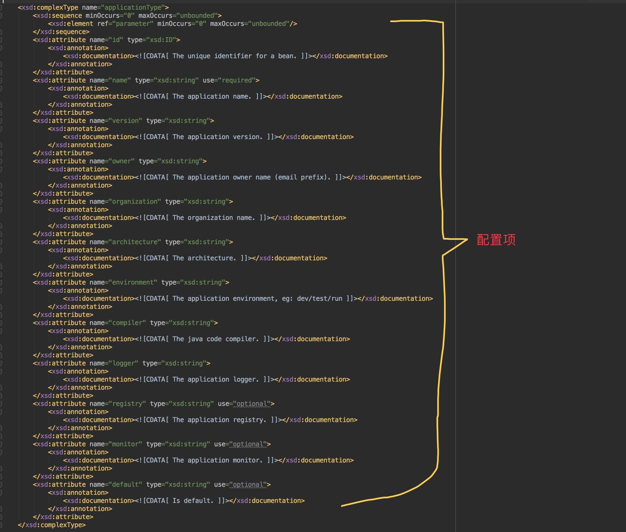Fold the "architecture" attribute block
626x532 pixels.
1,242
